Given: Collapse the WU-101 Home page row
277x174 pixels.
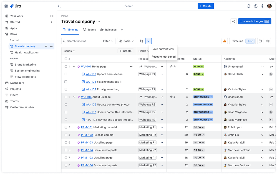Looking at the screenshot, I should (74, 66).
